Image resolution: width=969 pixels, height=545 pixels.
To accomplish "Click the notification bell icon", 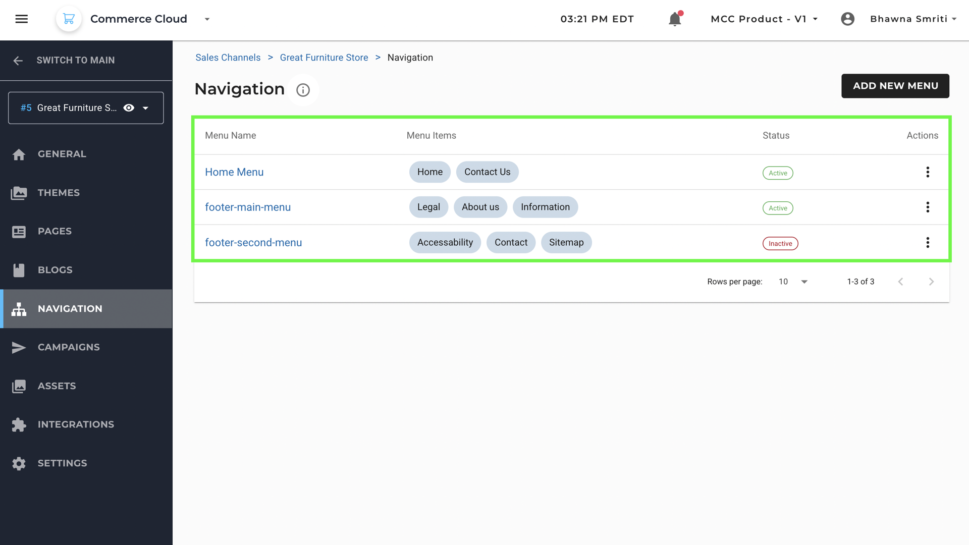I will pos(675,19).
